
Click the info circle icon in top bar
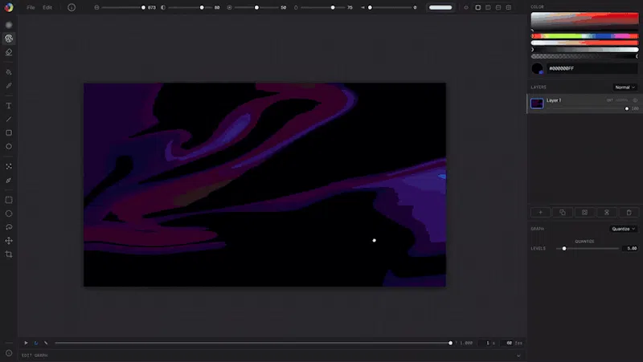72,7
